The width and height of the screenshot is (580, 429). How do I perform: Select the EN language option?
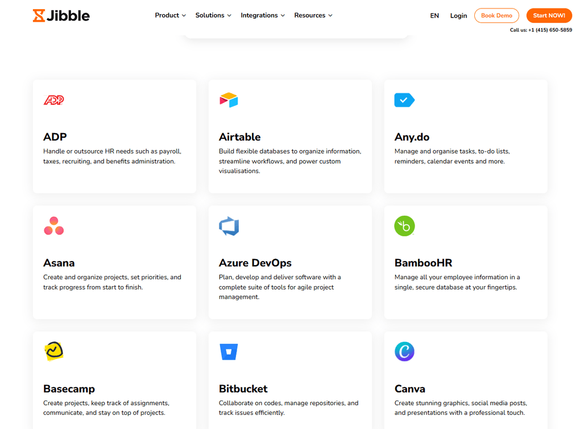tap(434, 15)
